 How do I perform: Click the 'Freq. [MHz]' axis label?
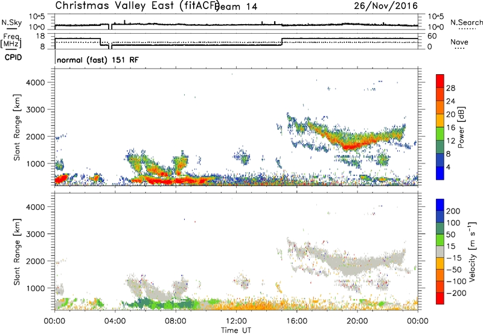11,40
